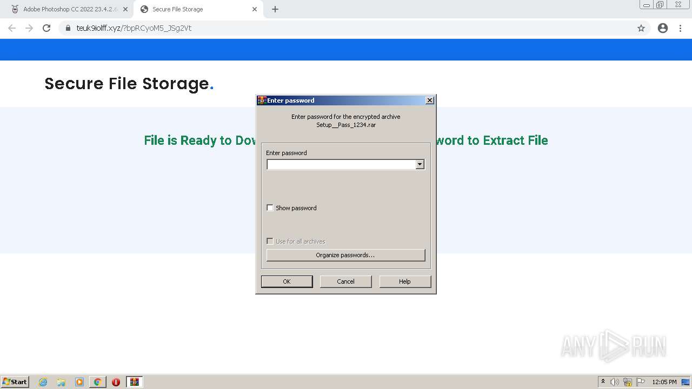Viewport: 692px width, 389px height.
Task: Switch to WinRAR in the taskbar
Action: [x=134, y=382]
